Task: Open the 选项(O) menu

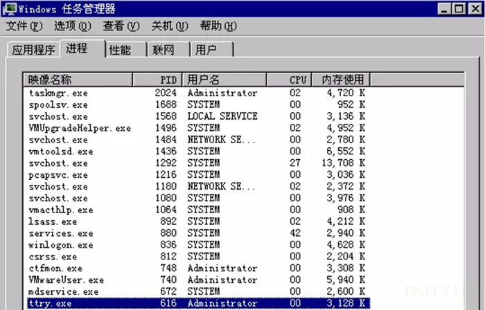Action: tap(73, 26)
